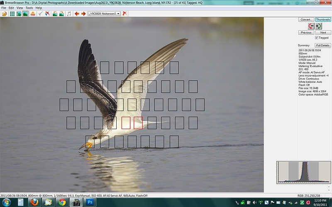Image resolution: width=332 pixels, height=207 pixels.
Task: Click the RGB histogram graph
Action: coord(304,172)
